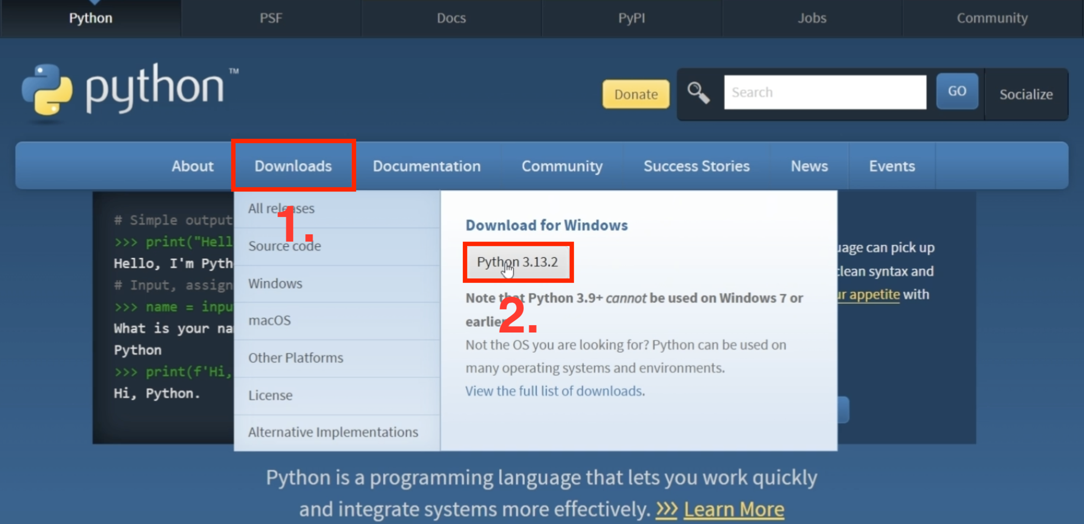Switch to the PSF site section
Viewport: 1084px width, 524px height.
(271, 18)
